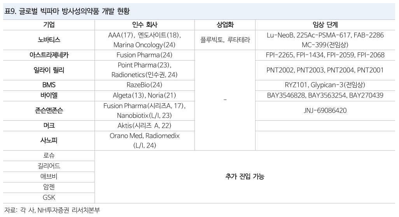The height and width of the screenshot is (217, 399).
Task: Select the '기업' column header
Action: [49, 25]
